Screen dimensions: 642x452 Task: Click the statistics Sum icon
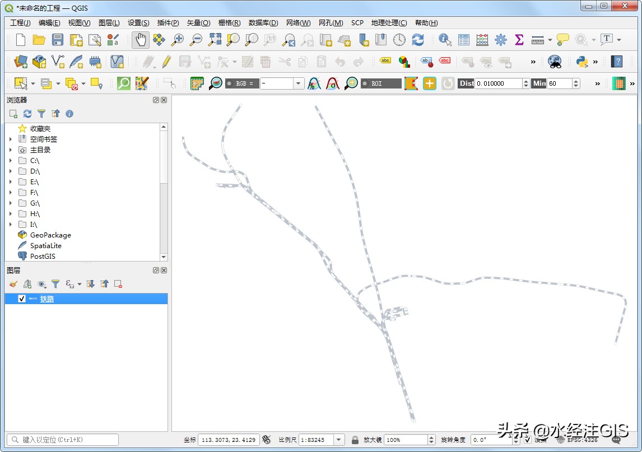tap(519, 40)
